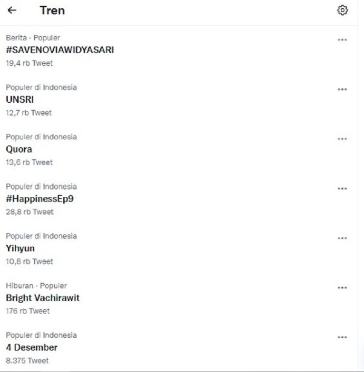The height and width of the screenshot is (372, 364).
Task: Open the #SAVENOVIAWIDYASARI hashtag trend
Action: coord(60,50)
